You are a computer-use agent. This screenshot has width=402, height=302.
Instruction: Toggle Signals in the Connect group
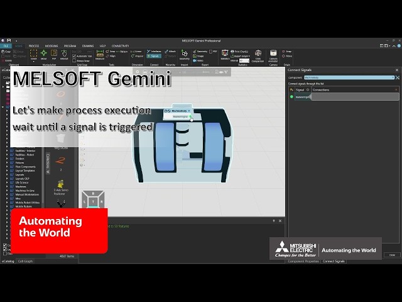pyautogui.click(x=154, y=56)
